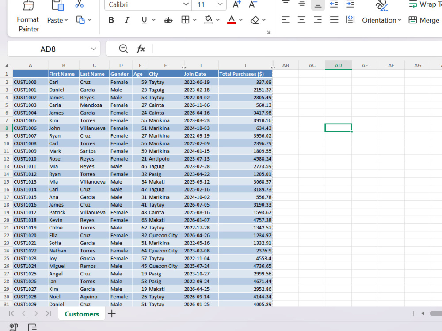Align text left
The height and width of the screenshot is (331, 442).
[286, 20]
